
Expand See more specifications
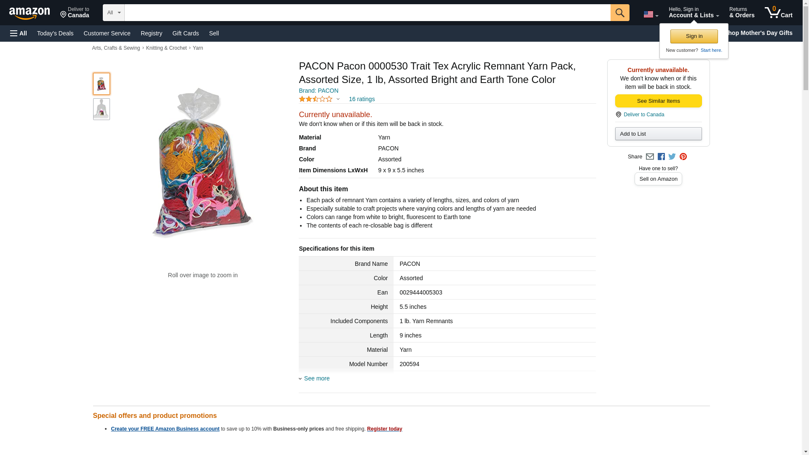316,378
